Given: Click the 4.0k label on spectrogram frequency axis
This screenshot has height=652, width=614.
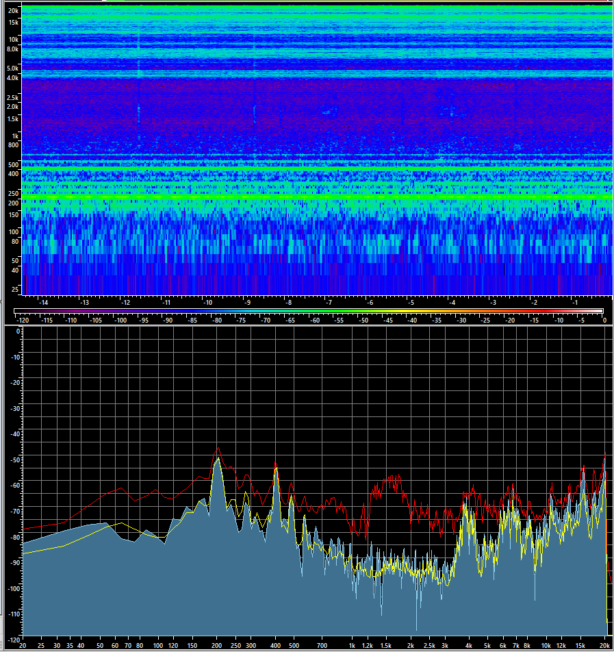Looking at the screenshot, I should tap(12, 78).
